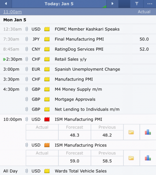
Task: Expand Spanish Unemployment Change event details
Action: (x=78, y=69)
